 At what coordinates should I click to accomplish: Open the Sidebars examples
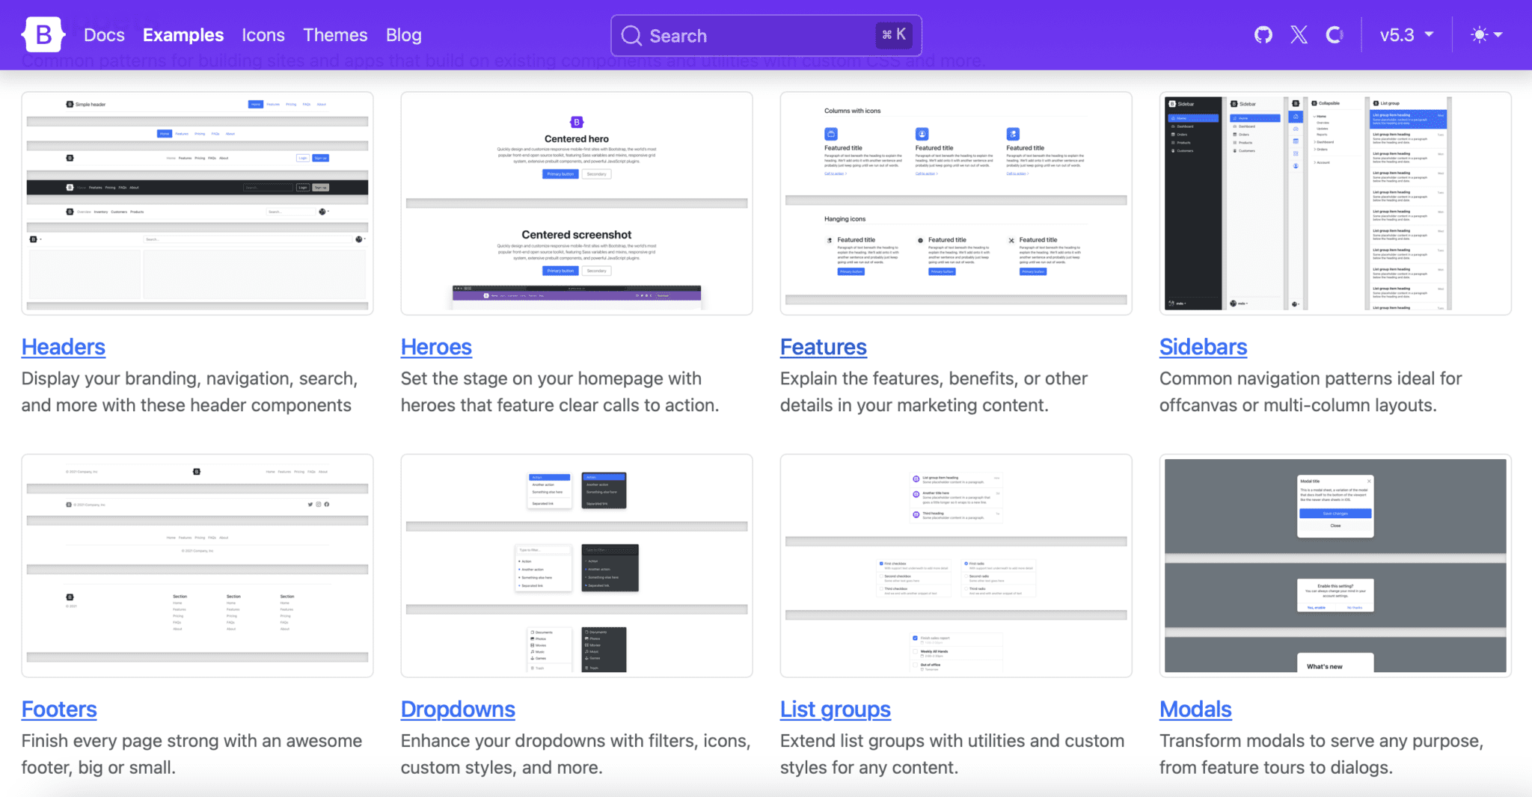[x=1203, y=346]
